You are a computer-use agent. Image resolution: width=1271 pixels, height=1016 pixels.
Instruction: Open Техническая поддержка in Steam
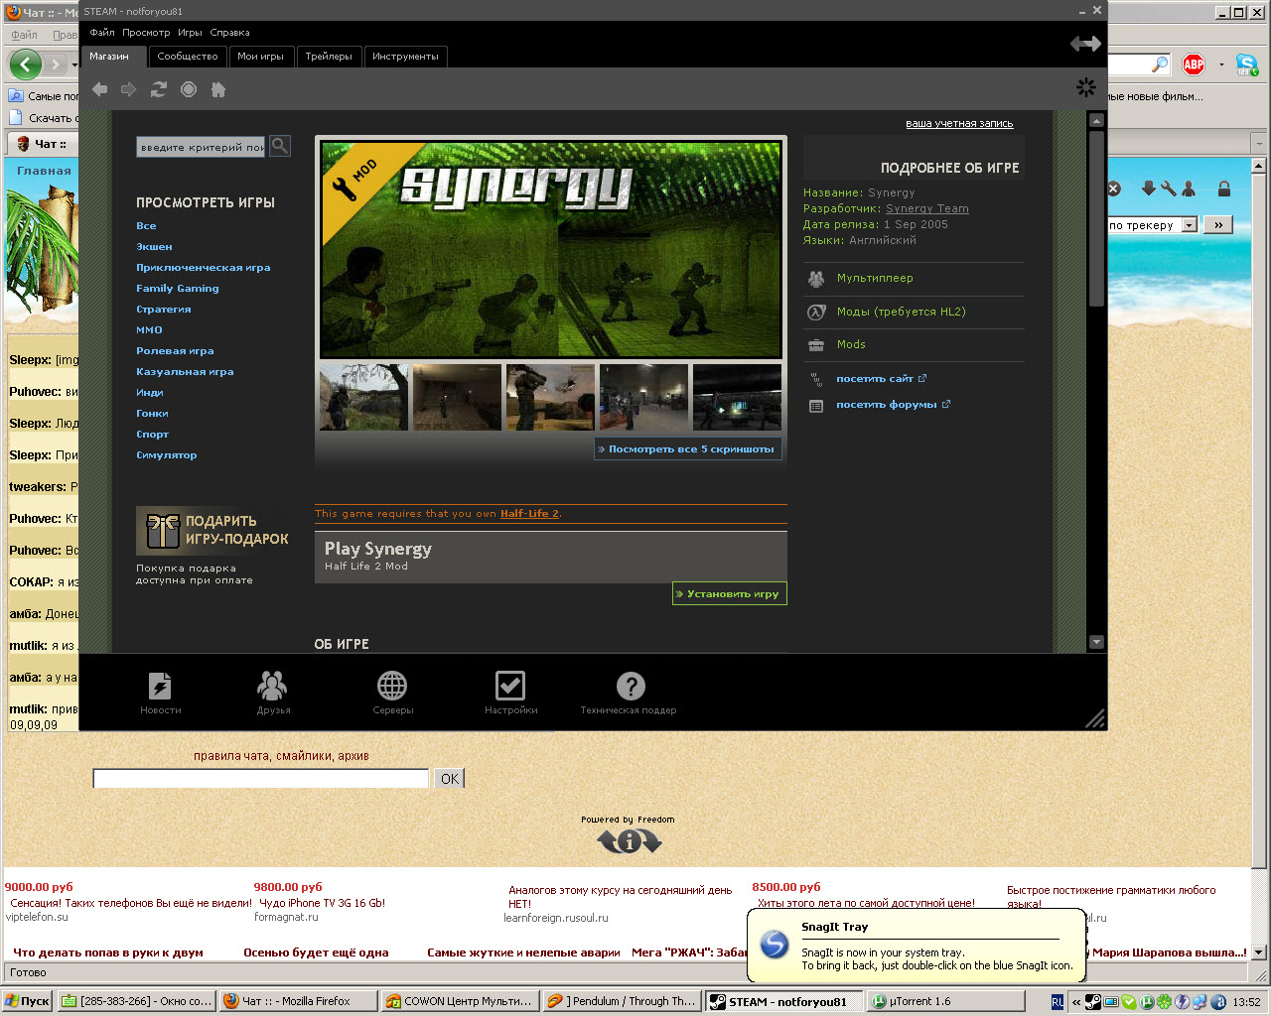[630, 693]
